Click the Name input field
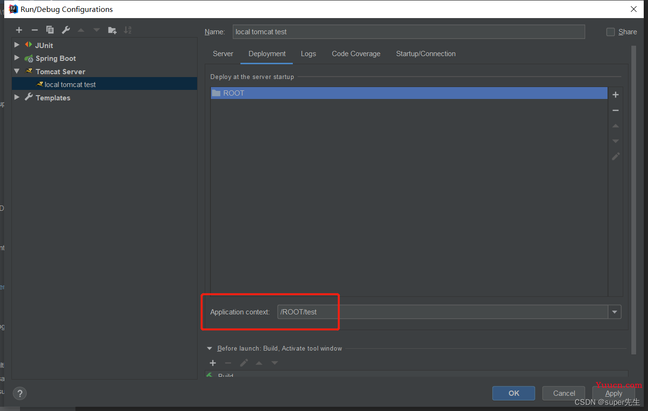Image resolution: width=648 pixels, height=411 pixels. point(409,32)
